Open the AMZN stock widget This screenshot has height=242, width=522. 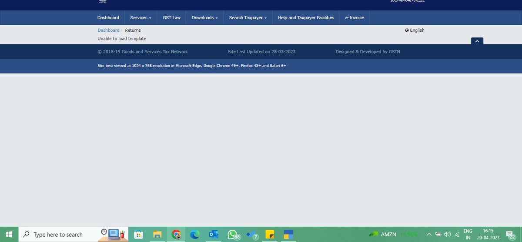(x=393, y=234)
